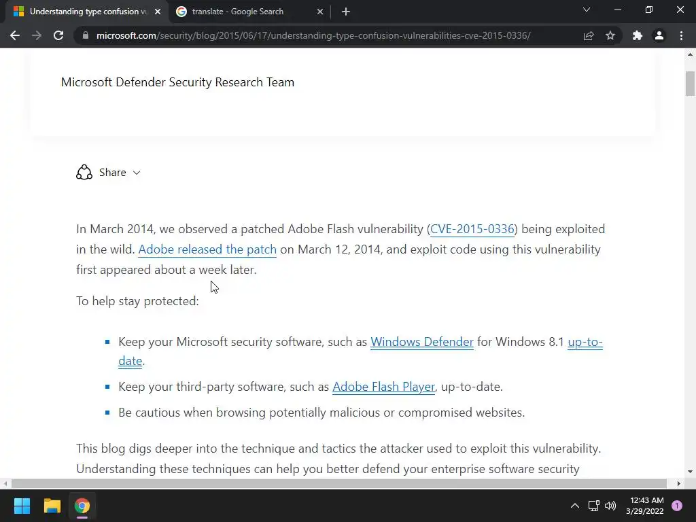Viewport: 696px width, 522px height.
Task: Click Microsoft Defender Security Research Team text
Action: [x=177, y=82]
